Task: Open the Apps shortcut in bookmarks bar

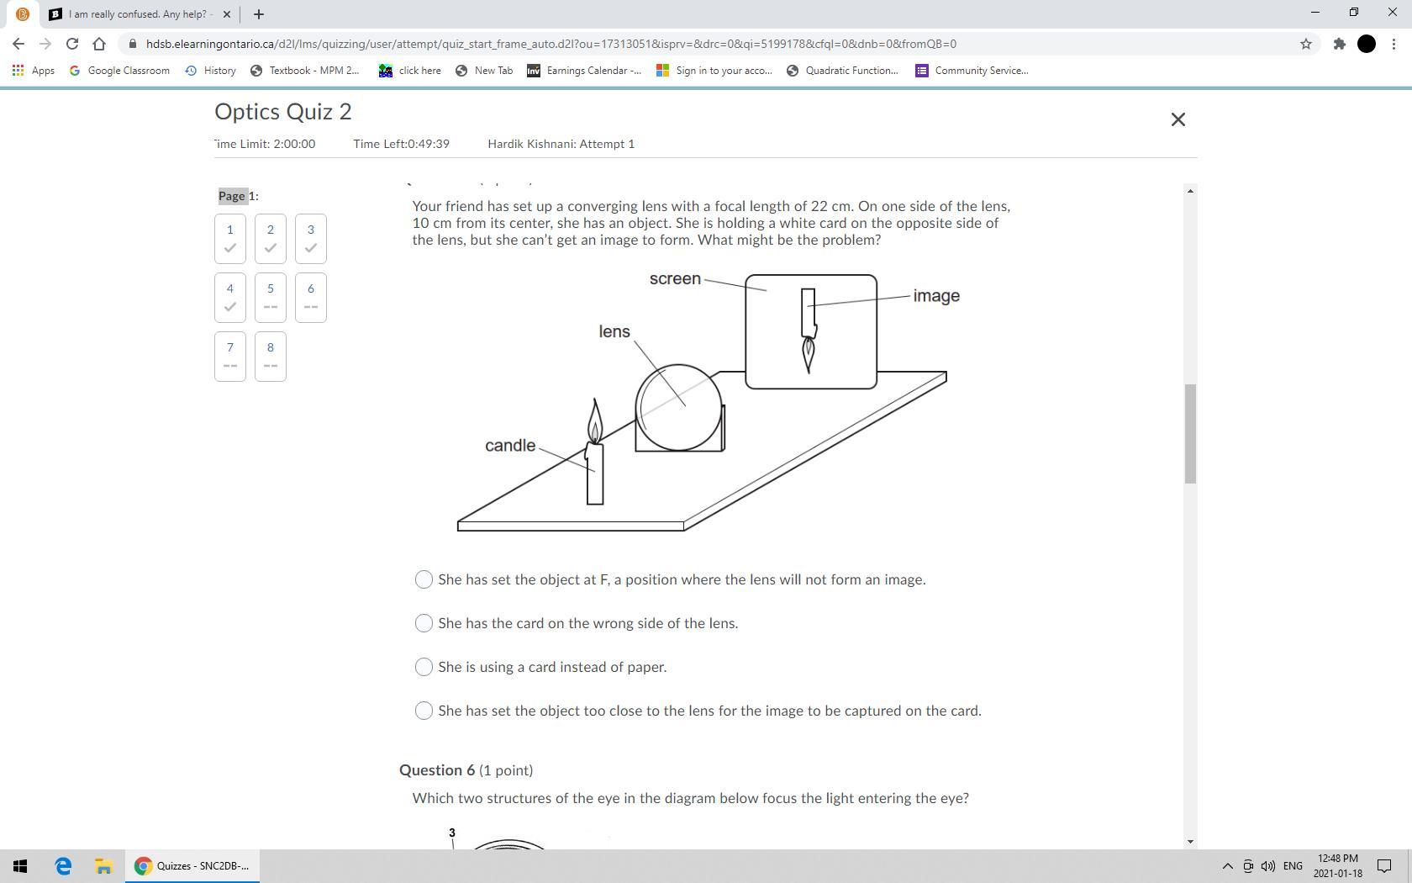Action: 34,71
